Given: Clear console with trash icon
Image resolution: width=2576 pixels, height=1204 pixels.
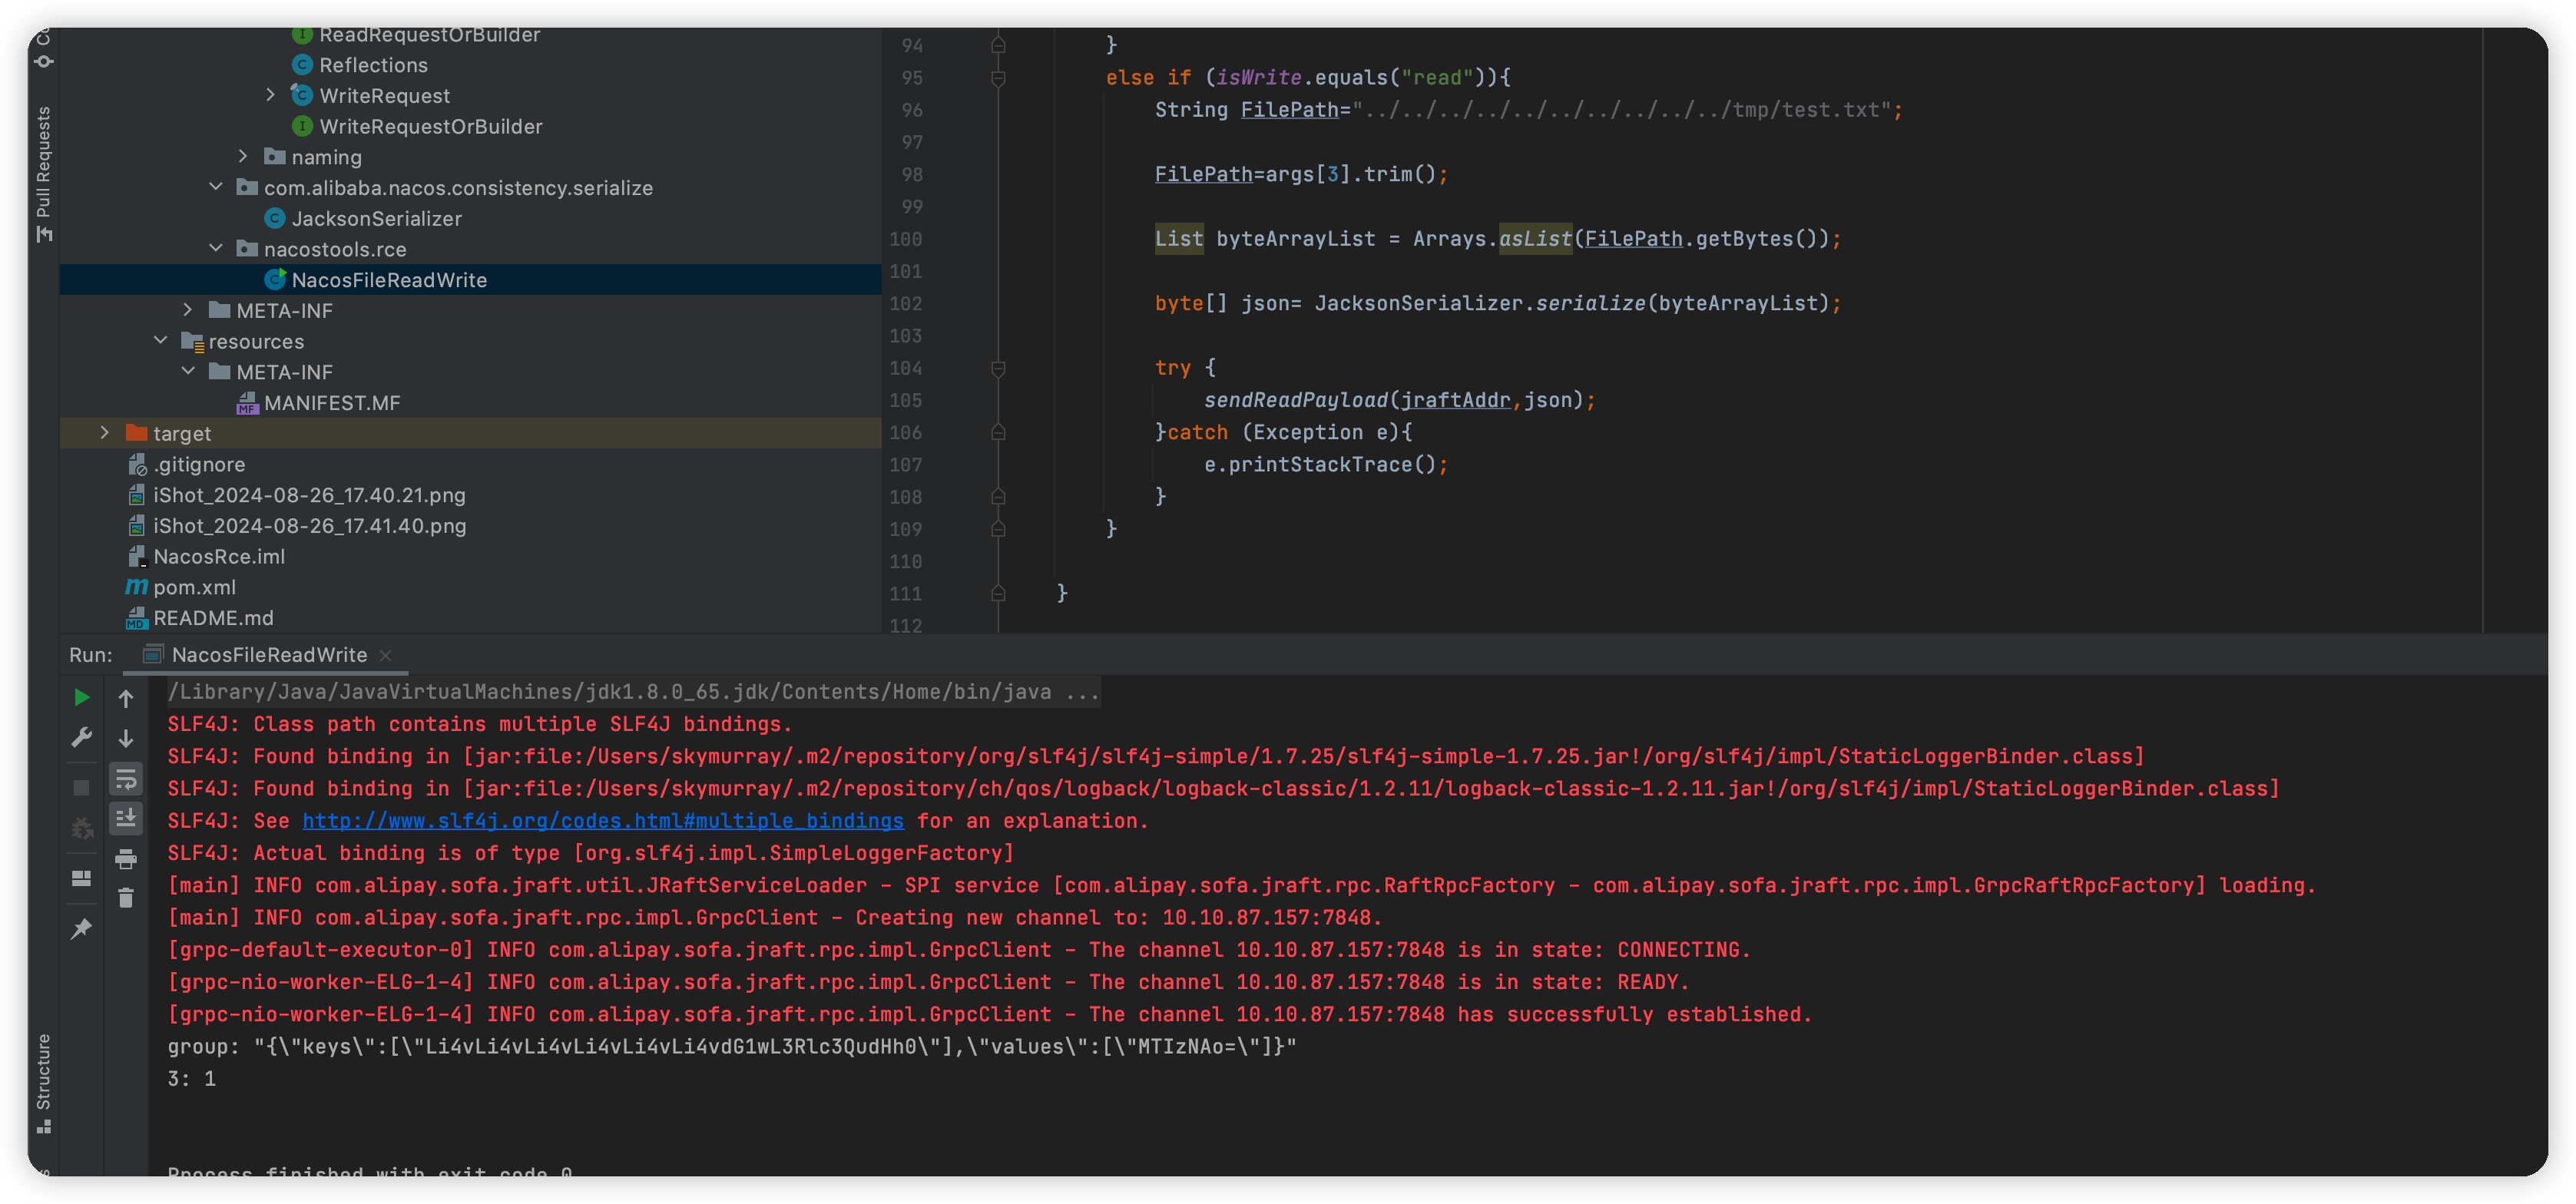Looking at the screenshot, I should pos(126,898).
